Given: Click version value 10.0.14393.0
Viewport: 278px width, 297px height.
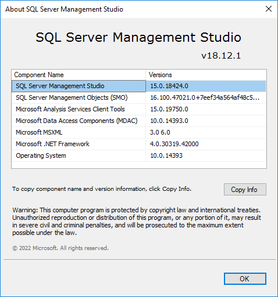Looking at the screenshot, I should [x=169, y=121].
